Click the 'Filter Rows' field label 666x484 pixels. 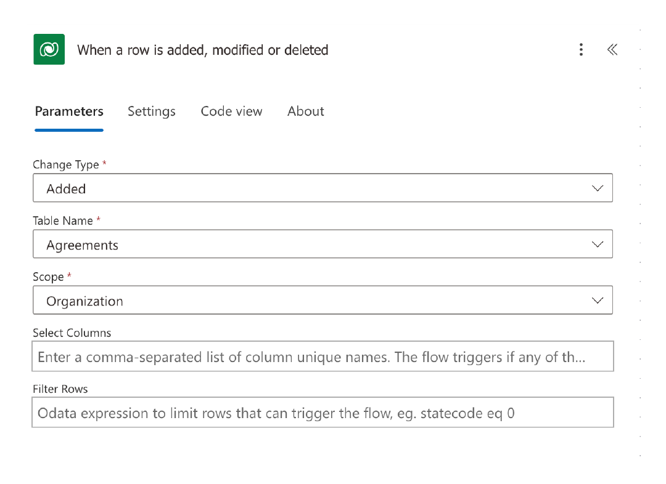(x=60, y=389)
